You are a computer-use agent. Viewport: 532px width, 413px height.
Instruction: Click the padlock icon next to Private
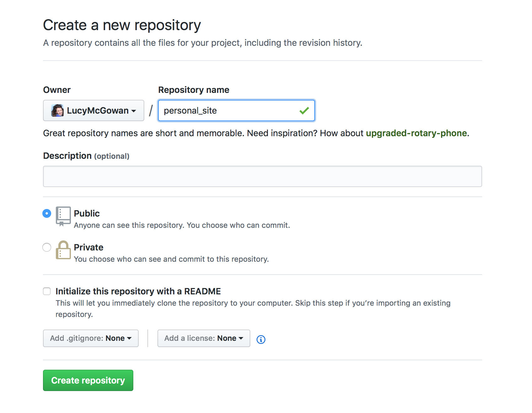(63, 250)
